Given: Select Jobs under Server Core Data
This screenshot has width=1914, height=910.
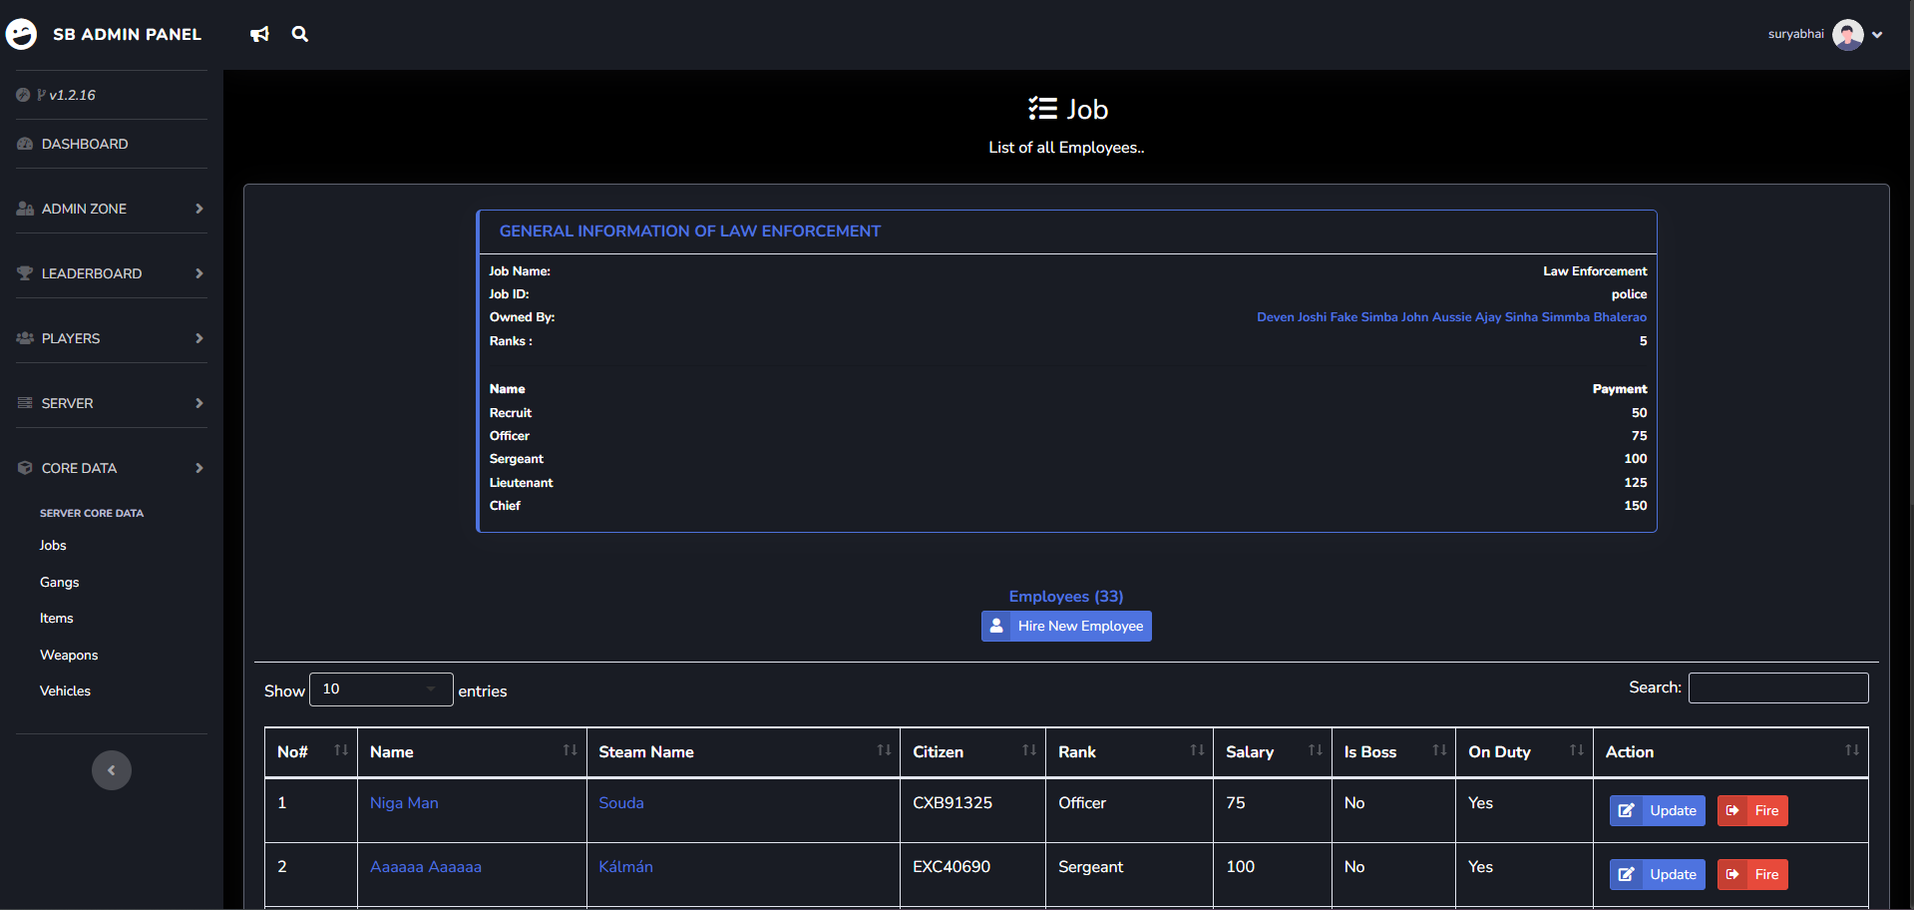Looking at the screenshot, I should click(x=52, y=545).
